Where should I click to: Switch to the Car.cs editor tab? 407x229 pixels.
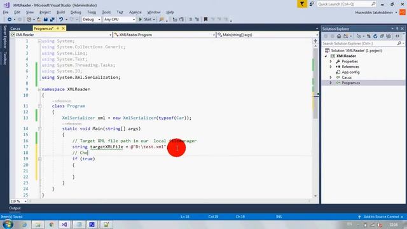point(15,28)
